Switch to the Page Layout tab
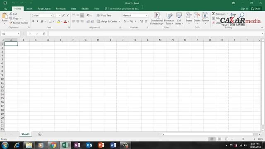 [44, 9]
